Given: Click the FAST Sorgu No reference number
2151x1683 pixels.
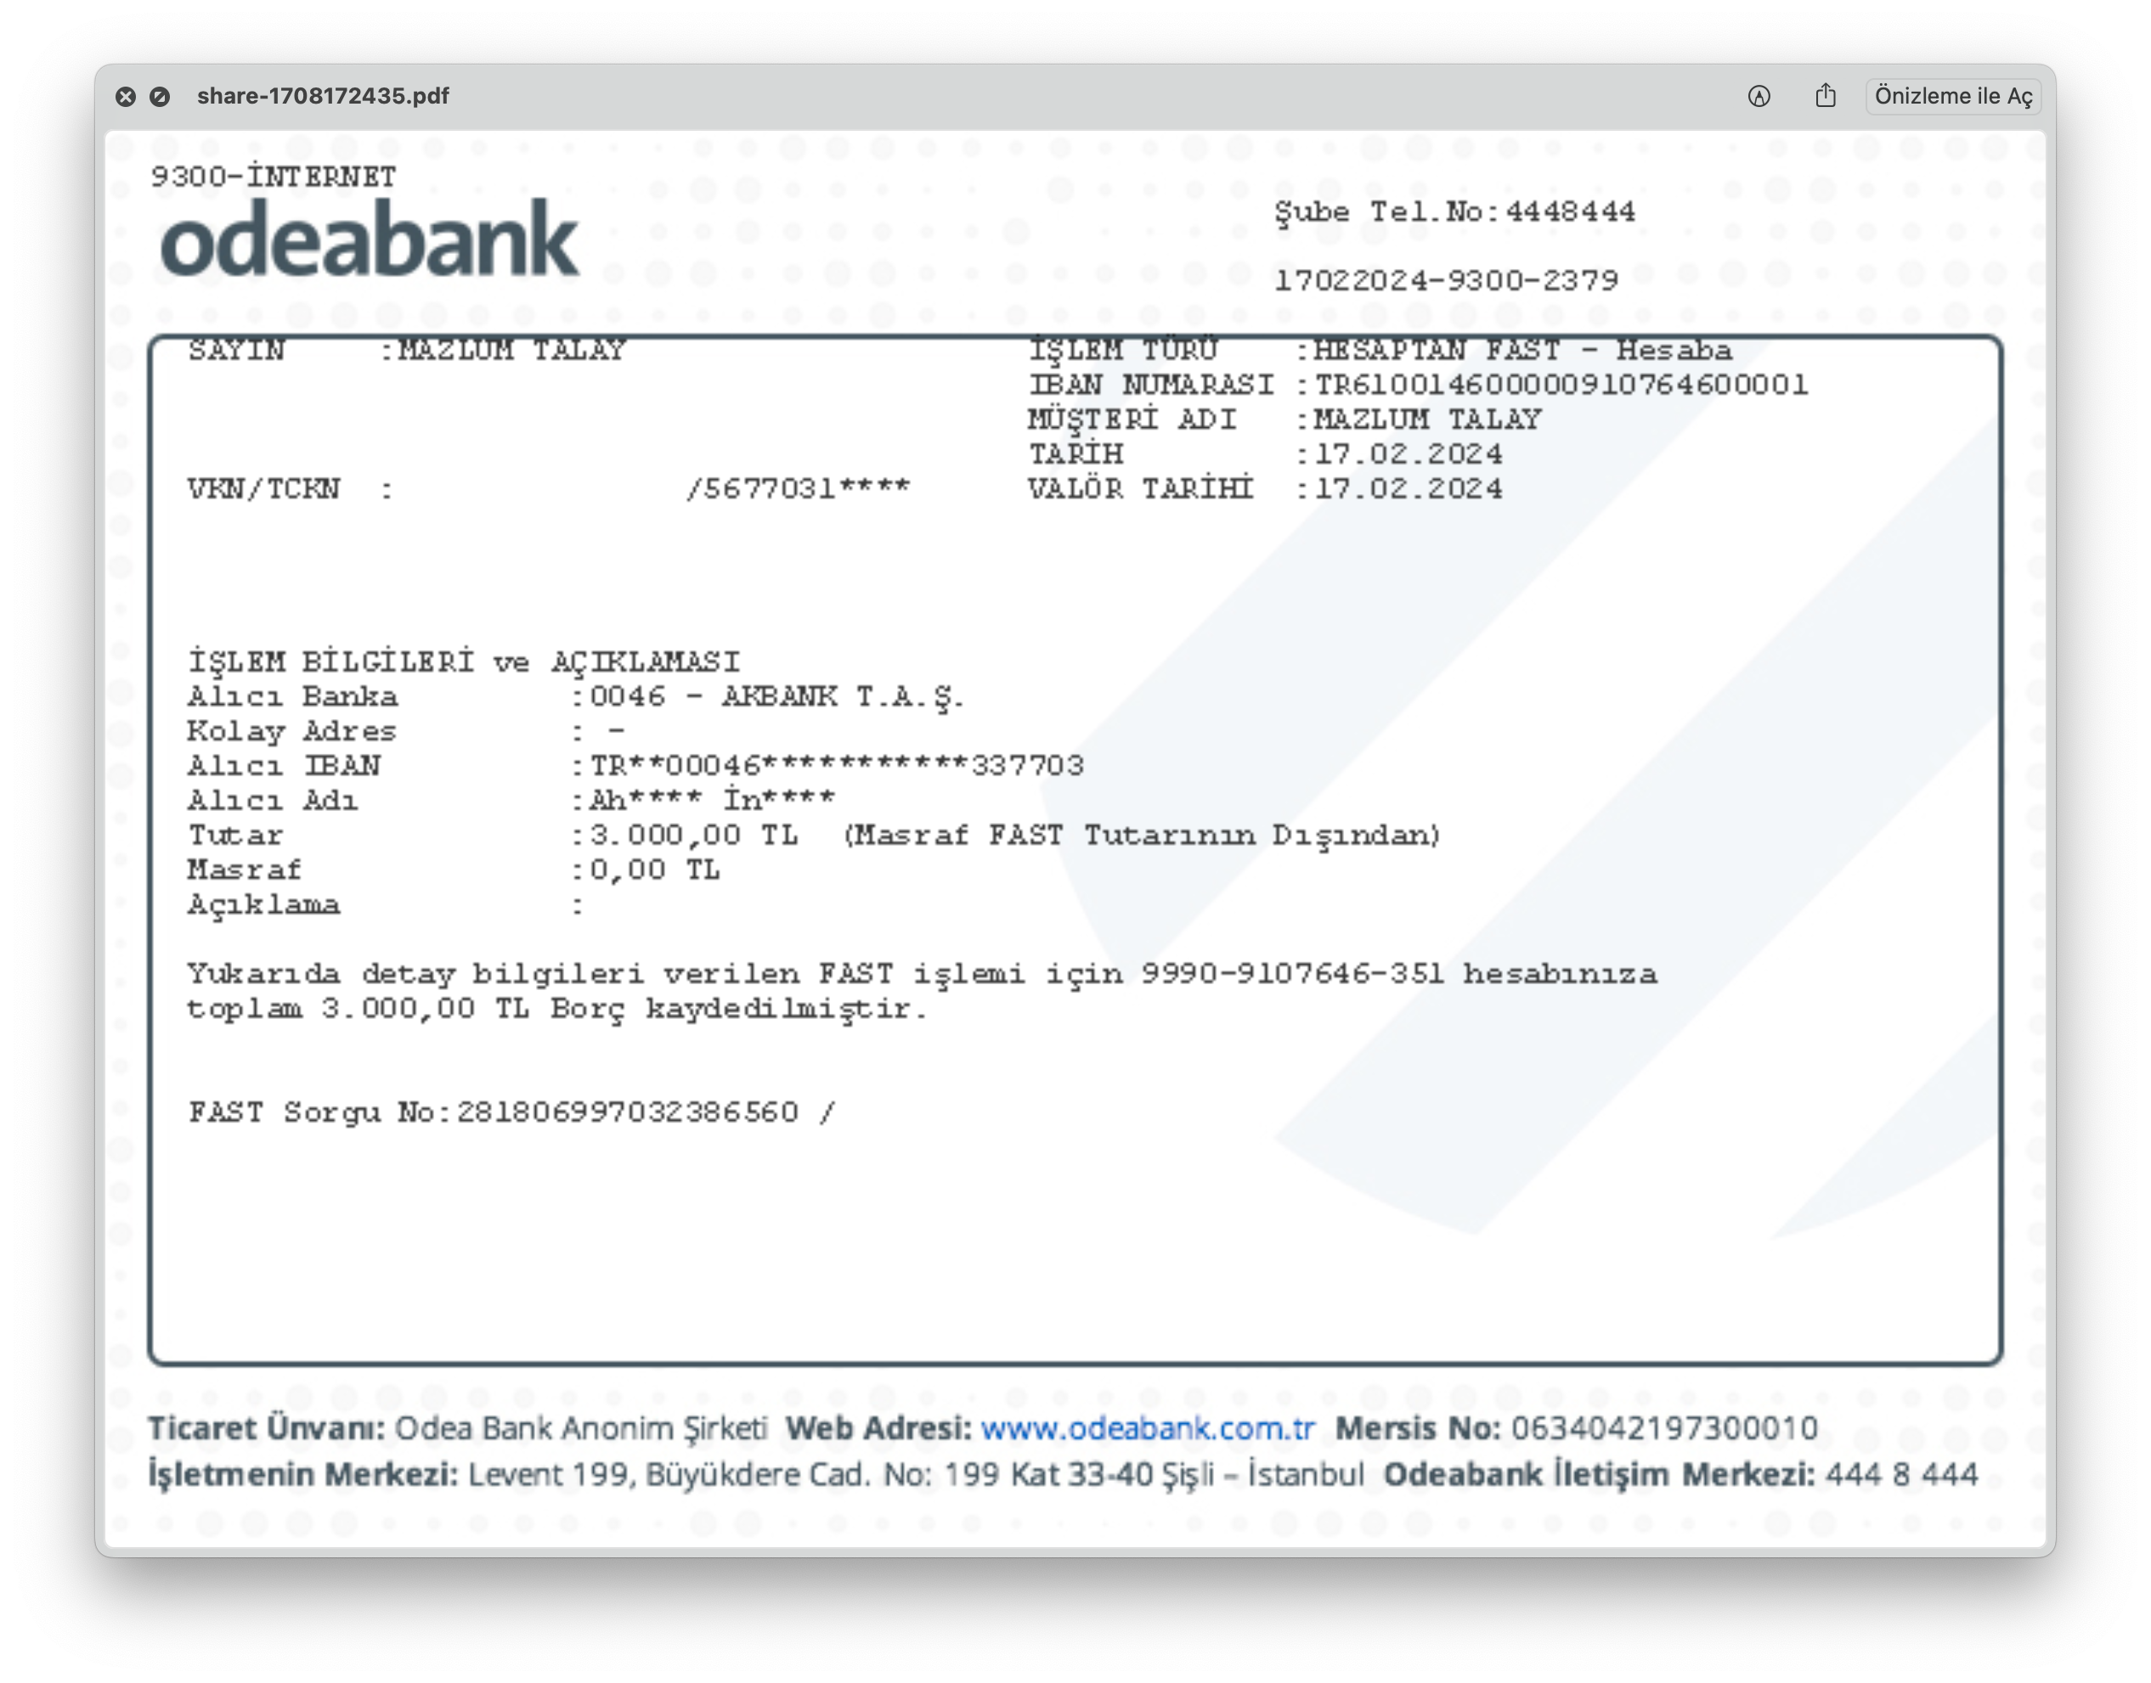Looking at the screenshot, I should point(627,1112).
